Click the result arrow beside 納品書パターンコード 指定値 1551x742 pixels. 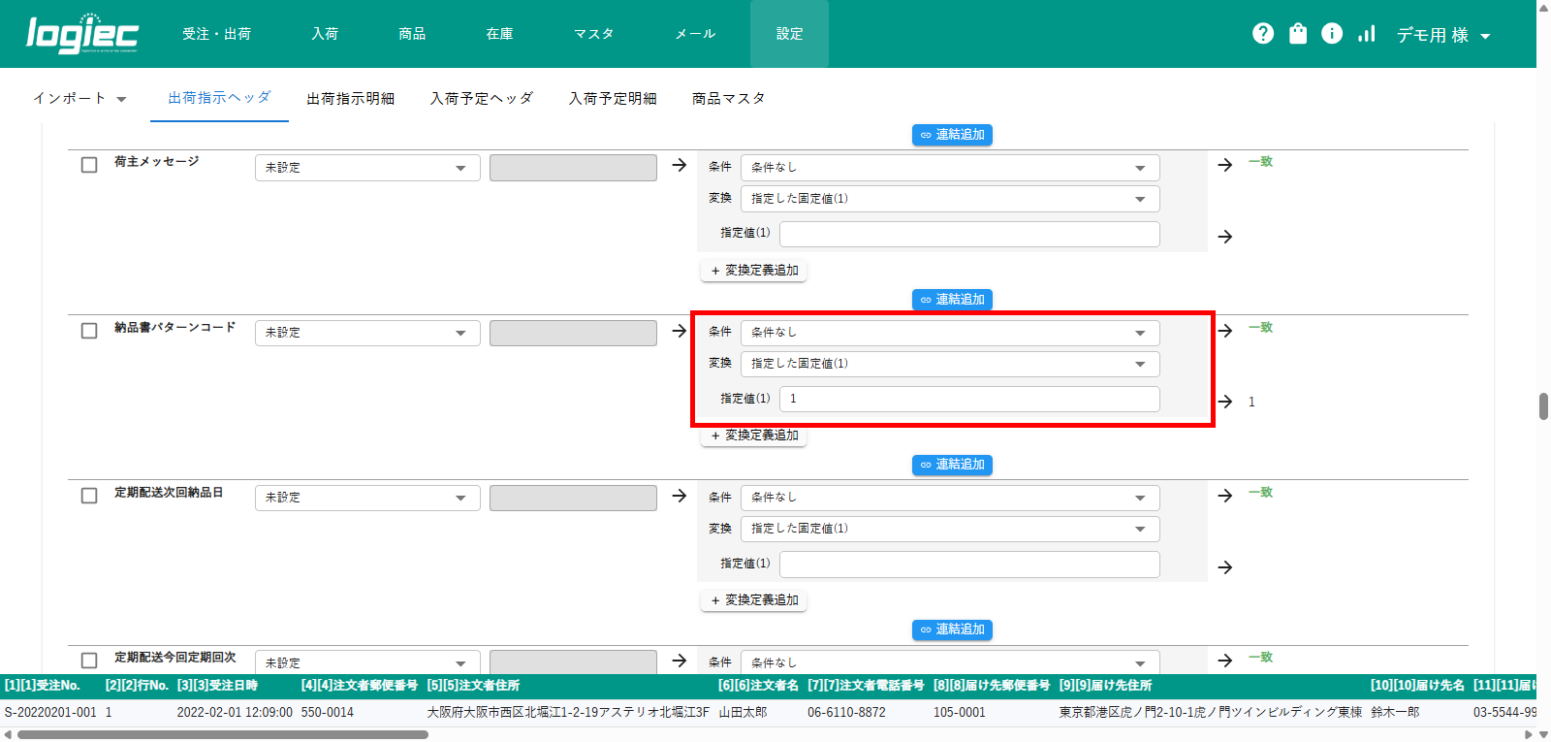1225,402
